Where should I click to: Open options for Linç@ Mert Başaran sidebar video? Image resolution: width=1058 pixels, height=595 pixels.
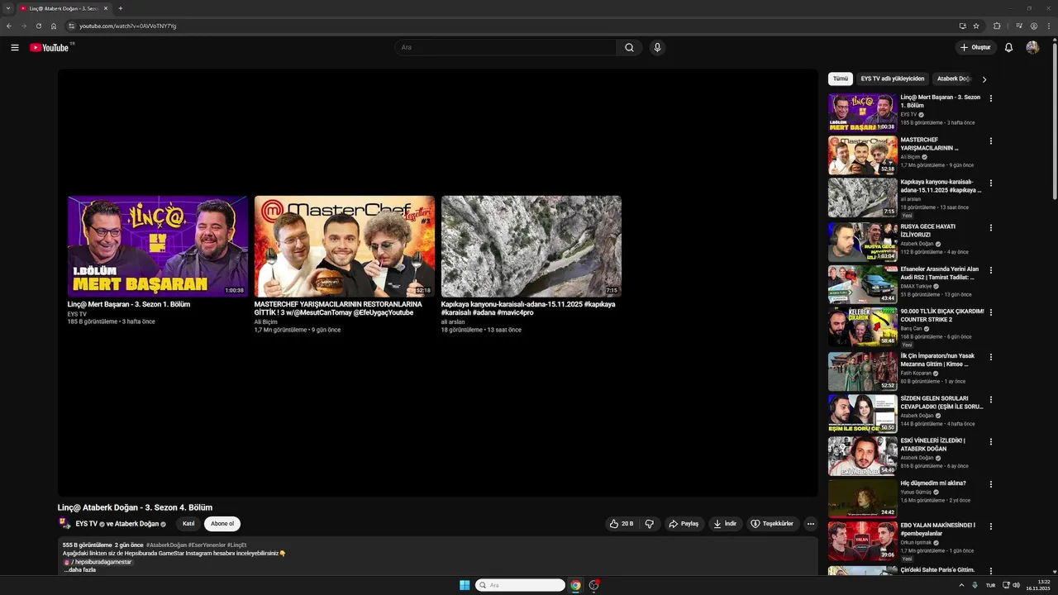(991, 98)
